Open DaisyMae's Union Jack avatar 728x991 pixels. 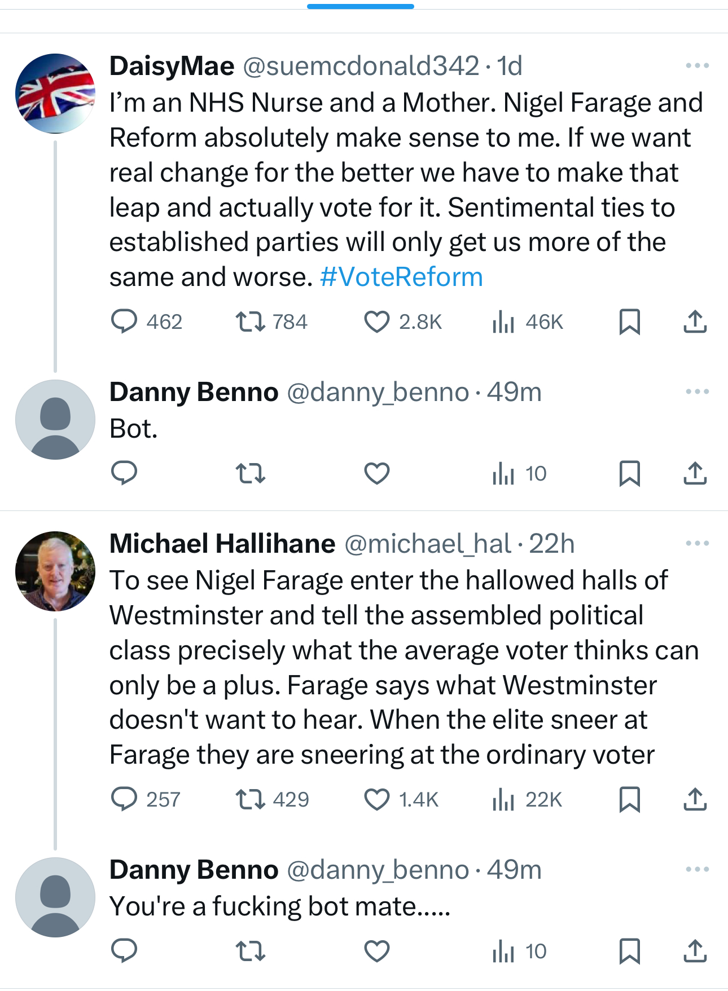click(55, 94)
